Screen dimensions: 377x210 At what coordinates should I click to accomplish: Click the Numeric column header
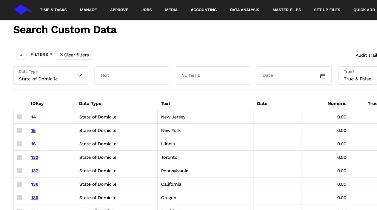(337, 104)
